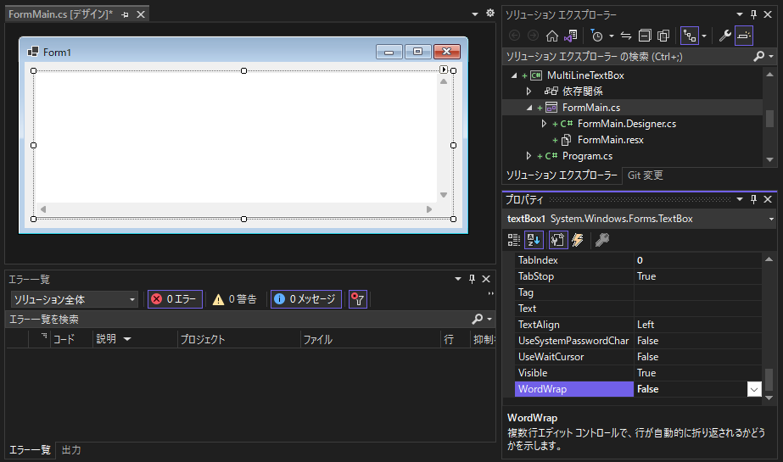The height and width of the screenshot is (462, 783).
Task: Switch to ソリューション エクスプローラー bottom tab
Action: click(562, 175)
